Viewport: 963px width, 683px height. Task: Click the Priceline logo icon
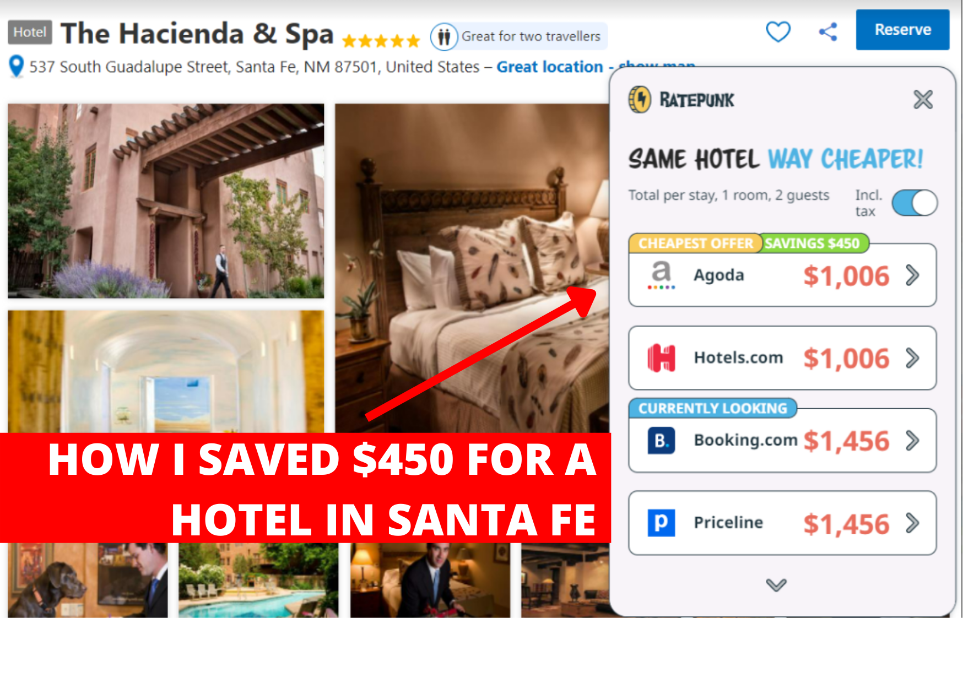[x=661, y=523]
